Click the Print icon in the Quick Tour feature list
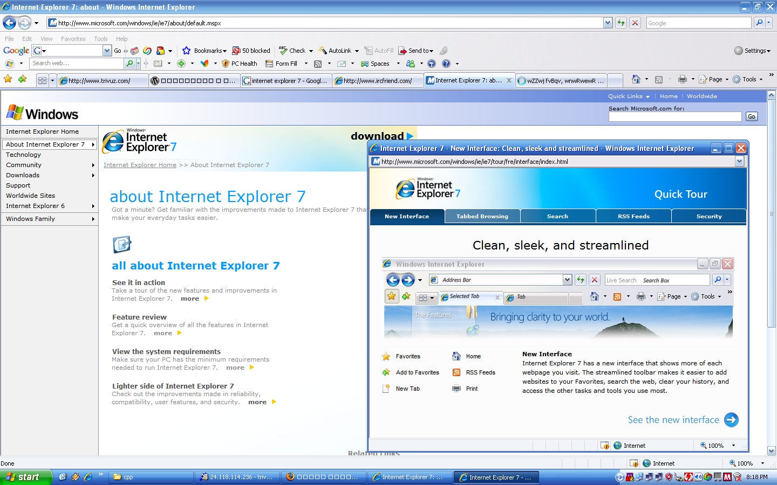This screenshot has height=485, width=777. coord(456,389)
